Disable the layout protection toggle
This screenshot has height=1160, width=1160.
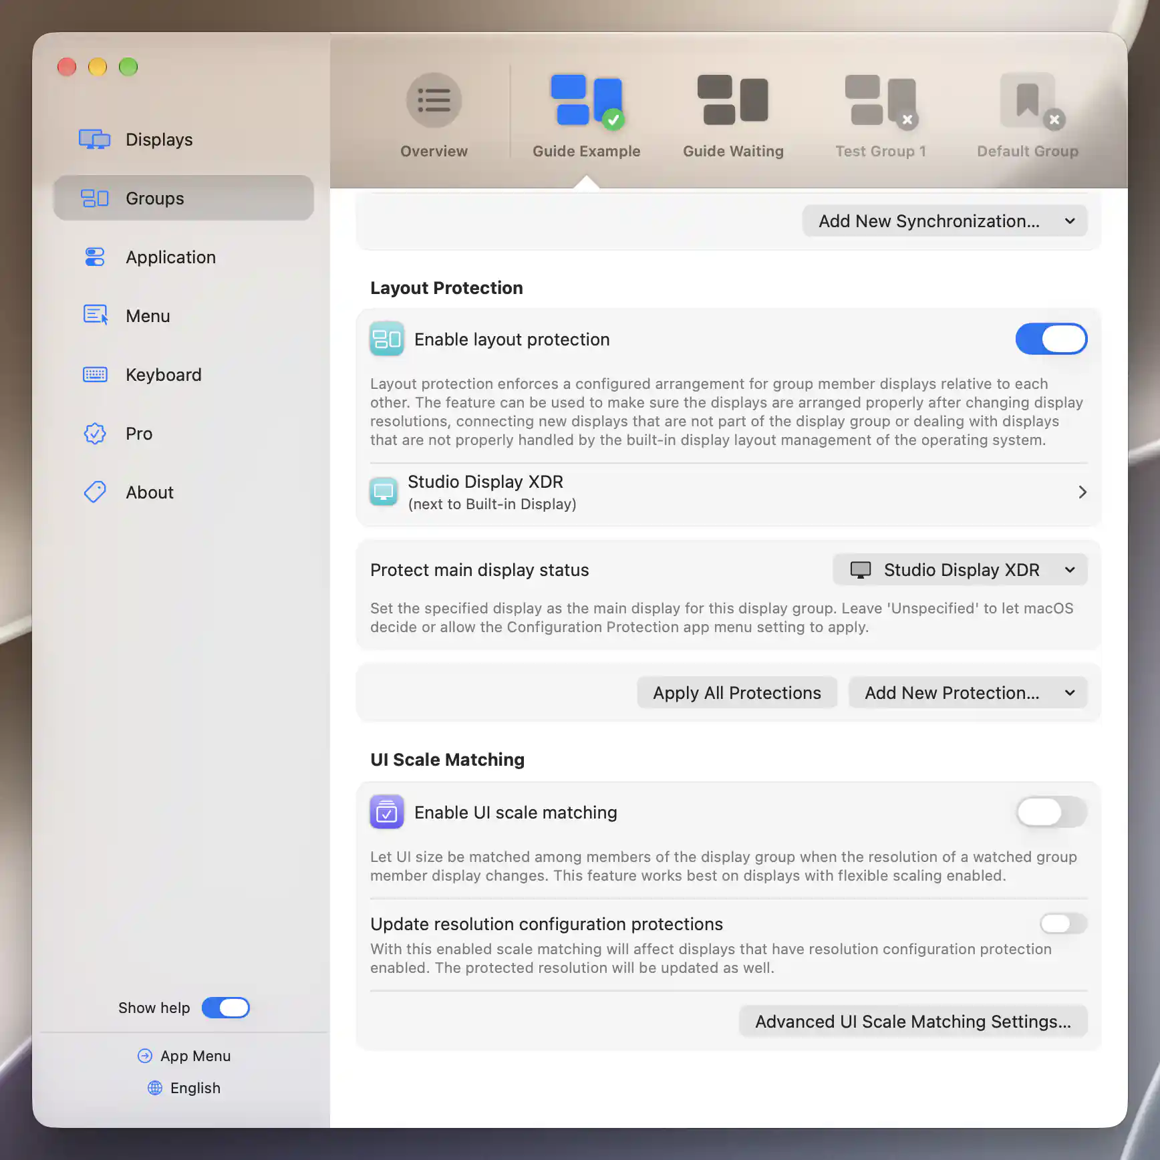(1051, 339)
